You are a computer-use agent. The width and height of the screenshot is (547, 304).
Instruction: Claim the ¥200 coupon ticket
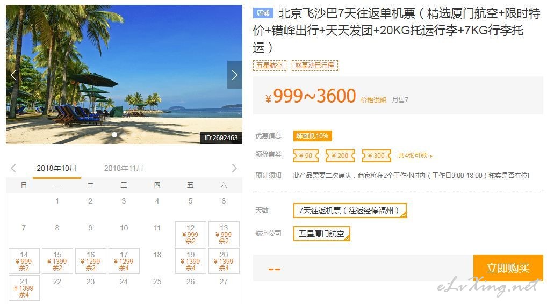pyautogui.click(x=340, y=156)
